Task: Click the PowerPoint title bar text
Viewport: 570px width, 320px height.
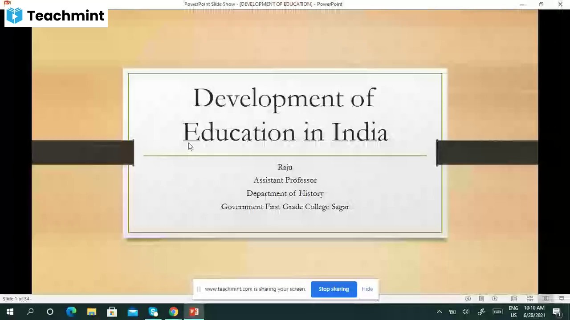Action: [x=263, y=4]
